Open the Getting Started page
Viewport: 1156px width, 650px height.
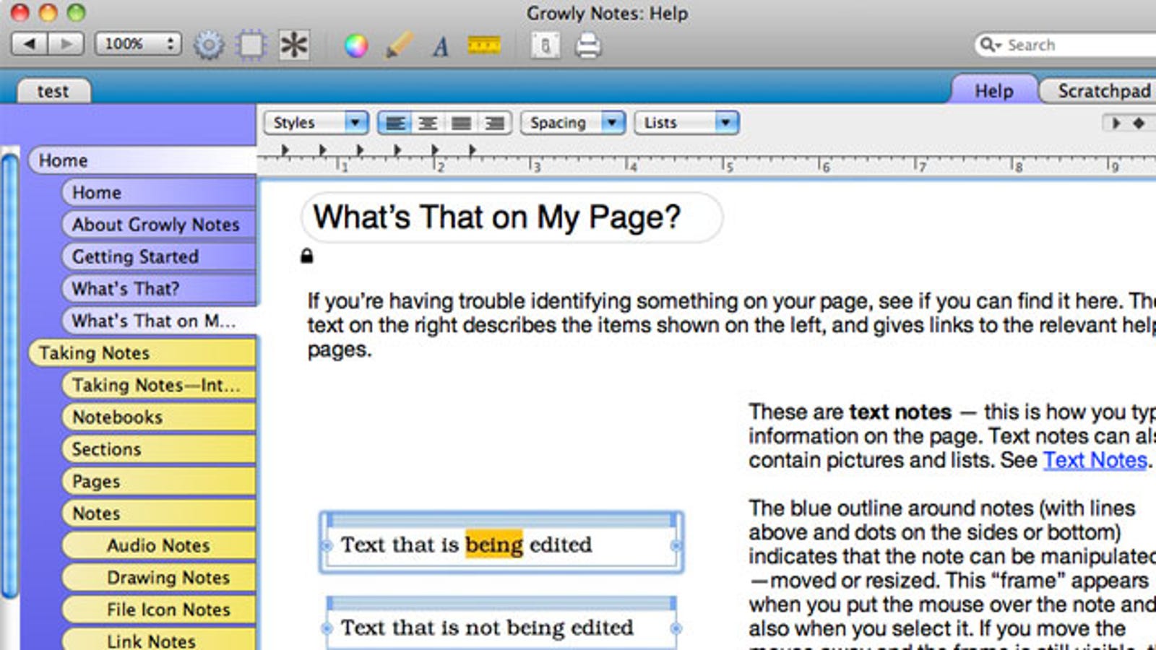159,256
